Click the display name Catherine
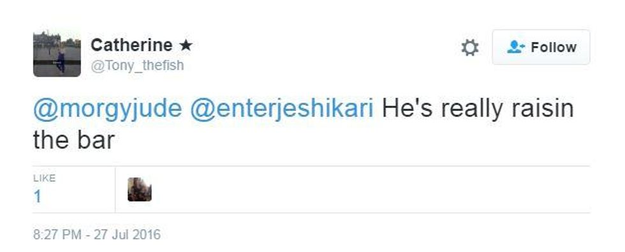The height and width of the screenshot is (252, 625). 131,45
